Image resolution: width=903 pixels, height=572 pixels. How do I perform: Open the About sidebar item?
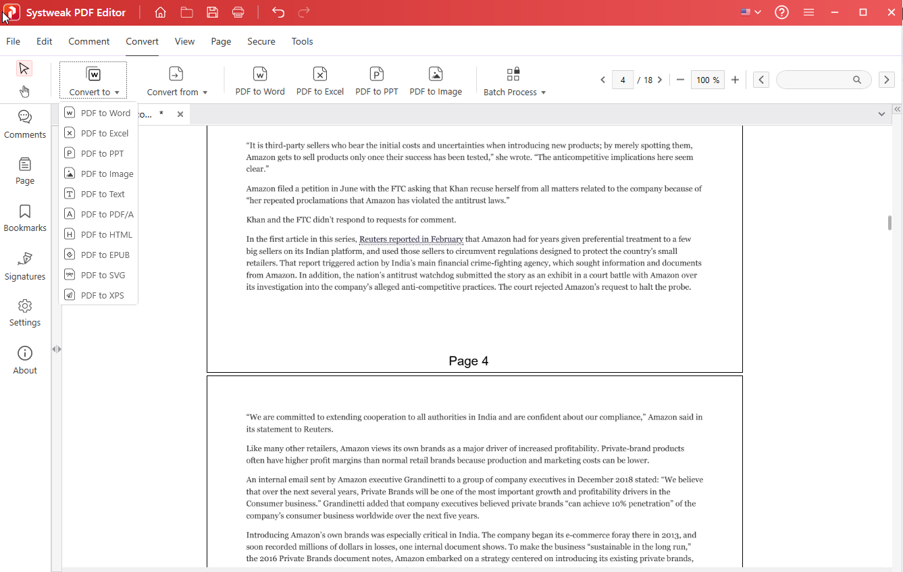25,361
